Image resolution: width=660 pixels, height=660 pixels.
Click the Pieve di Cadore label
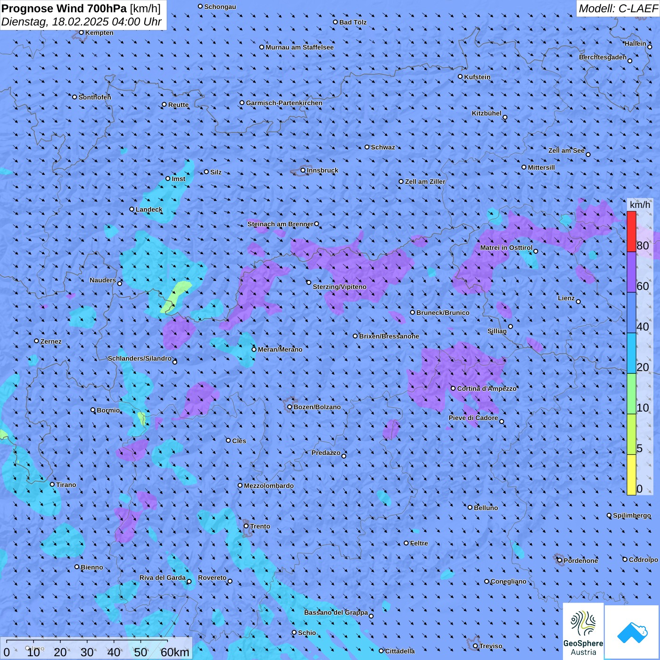pos(473,418)
